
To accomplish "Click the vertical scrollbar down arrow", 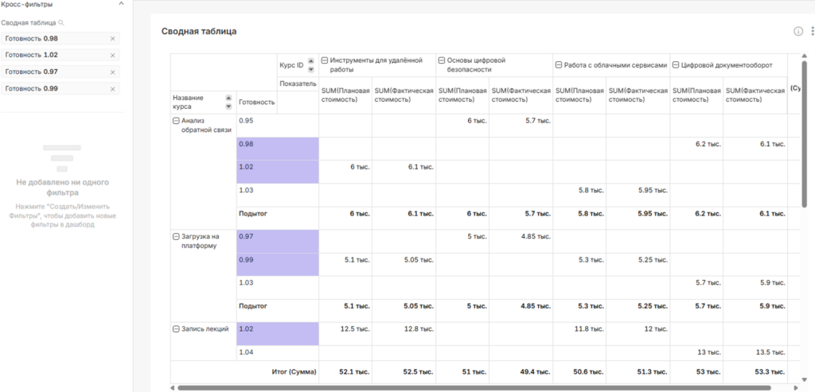I will [x=805, y=379].
